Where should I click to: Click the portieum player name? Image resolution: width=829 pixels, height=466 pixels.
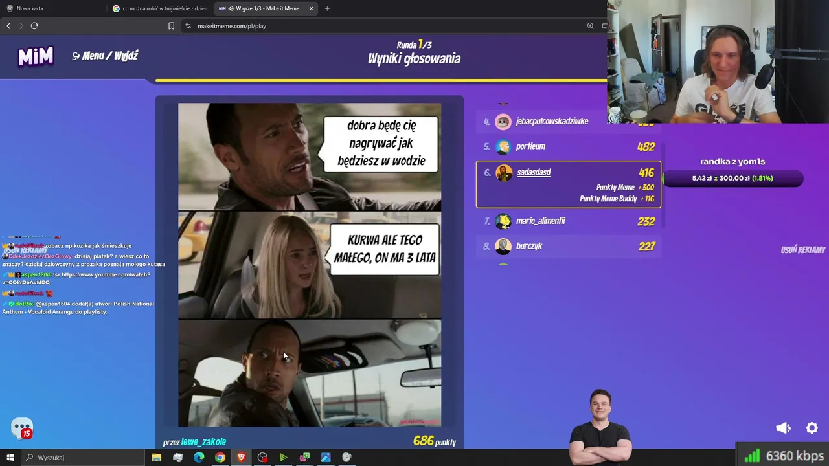click(530, 146)
